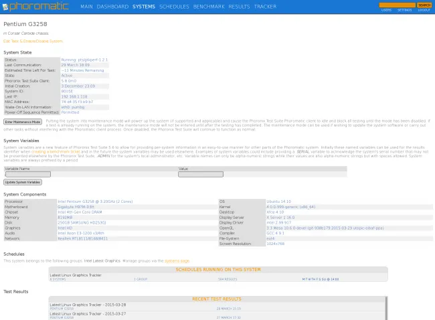This screenshot has height=320, width=435.
Task: Select the SYSTEMS navigation item
Action: 144,7
